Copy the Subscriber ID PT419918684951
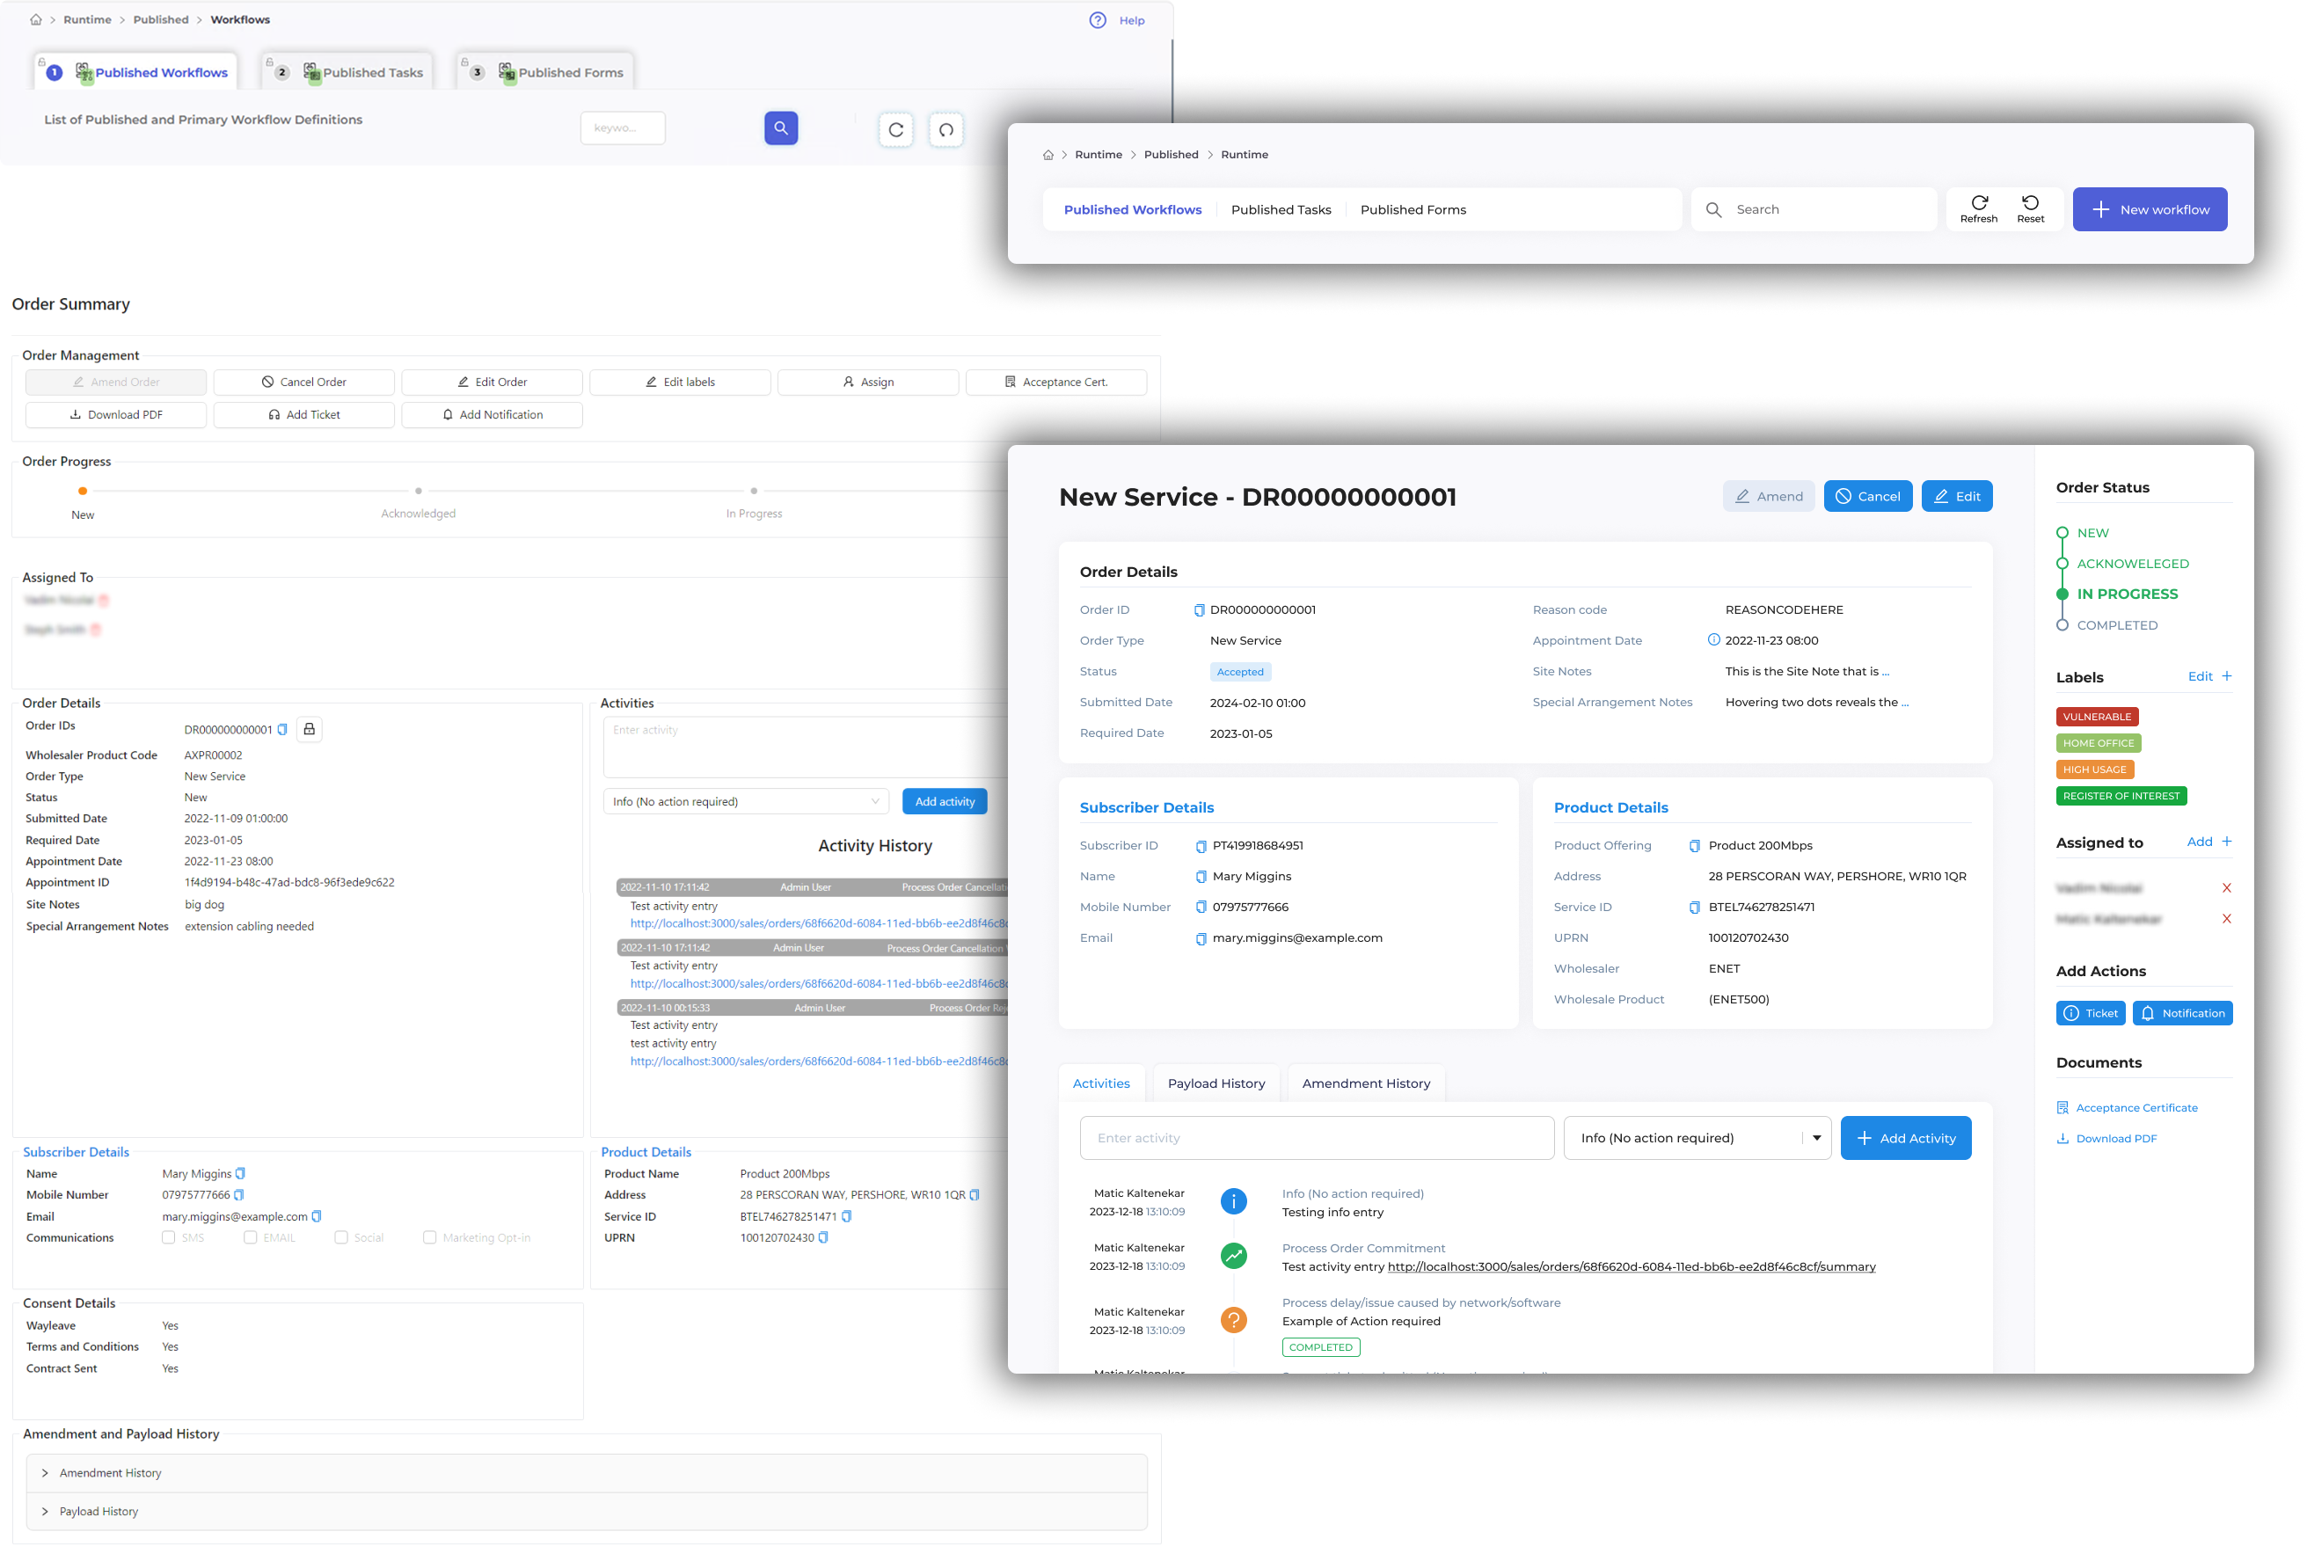The image size is (2307, 1568). tap(1201, 847)
